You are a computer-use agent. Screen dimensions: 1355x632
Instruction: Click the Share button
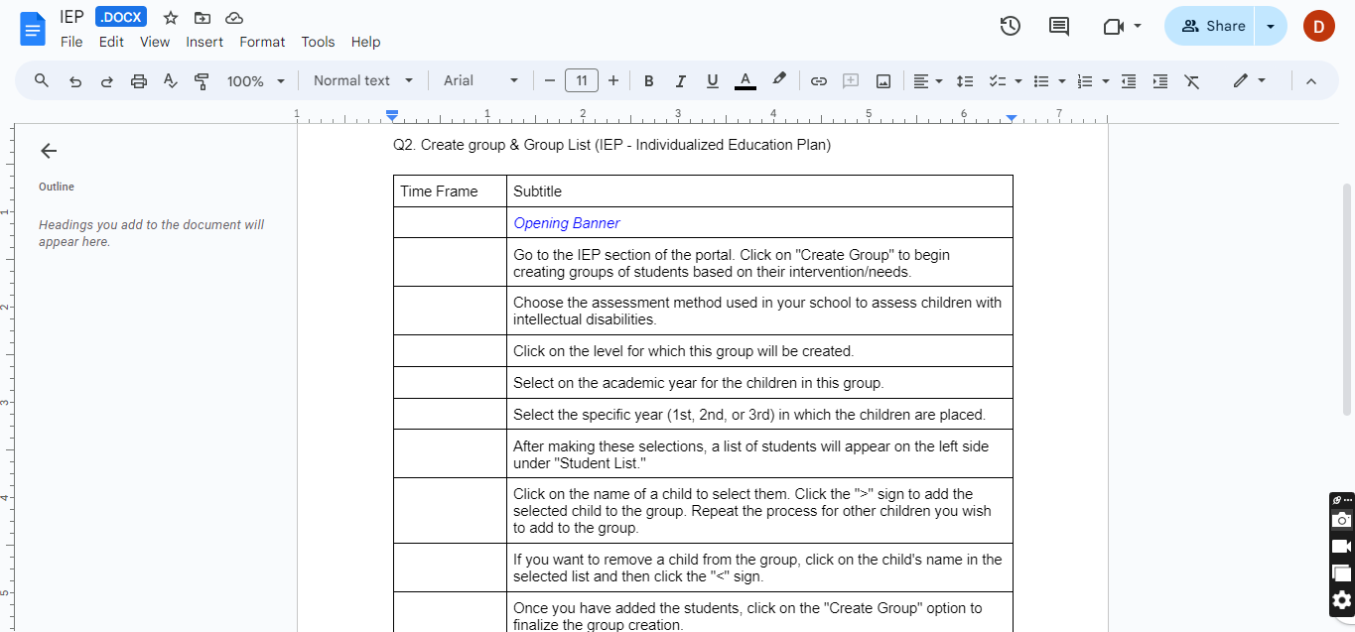pos(1212,27)
